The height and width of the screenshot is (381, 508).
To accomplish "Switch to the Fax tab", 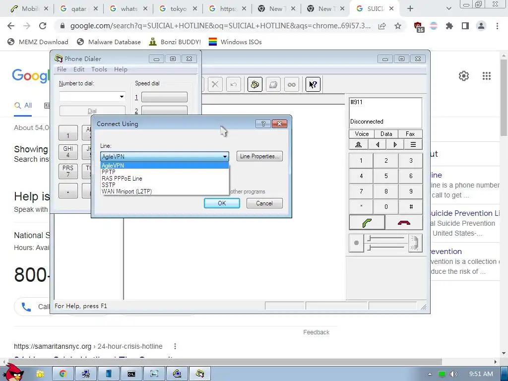I will 410,134.
